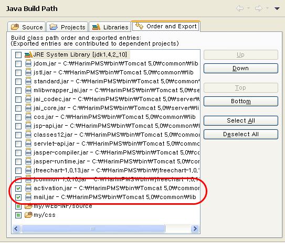Click the mail.jar jar file icon
The image size is (285, 243).
[x=28, y=197]
